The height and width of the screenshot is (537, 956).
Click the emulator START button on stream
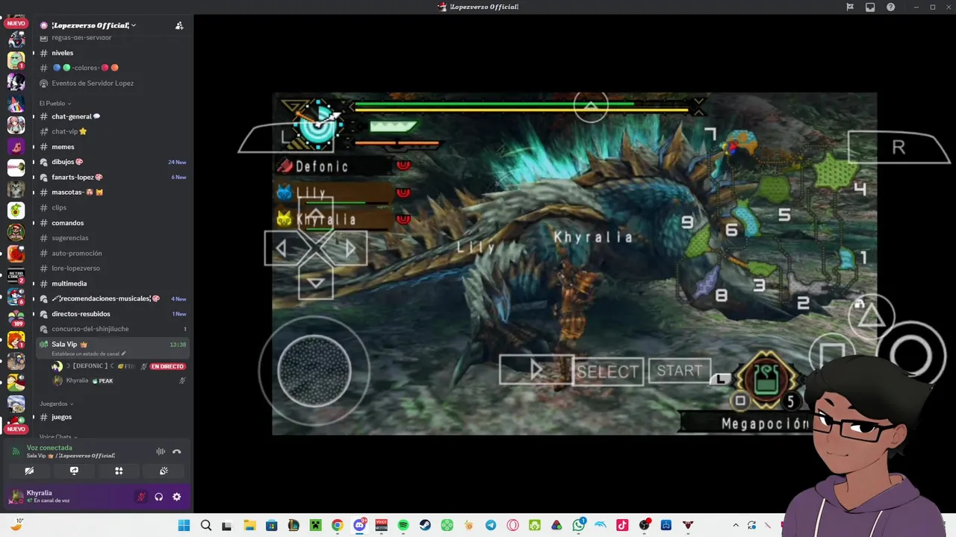[680, 371]
